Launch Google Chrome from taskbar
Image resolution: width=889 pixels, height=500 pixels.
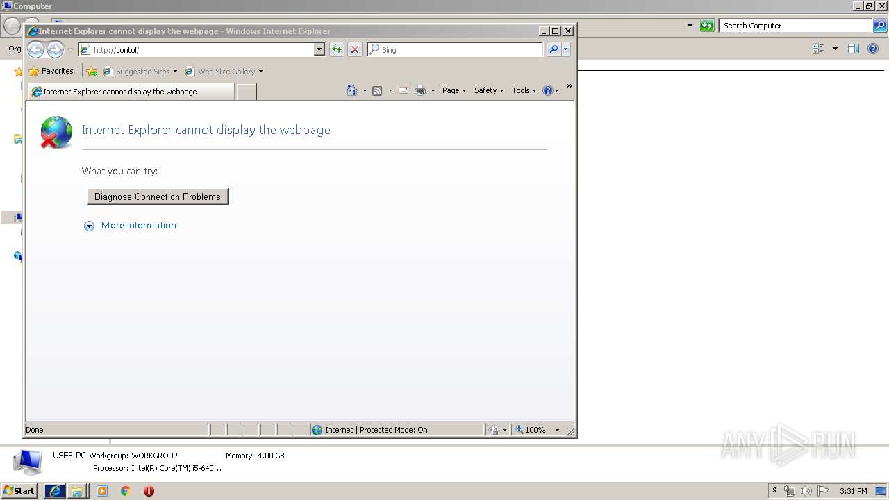tap(126, 490)
